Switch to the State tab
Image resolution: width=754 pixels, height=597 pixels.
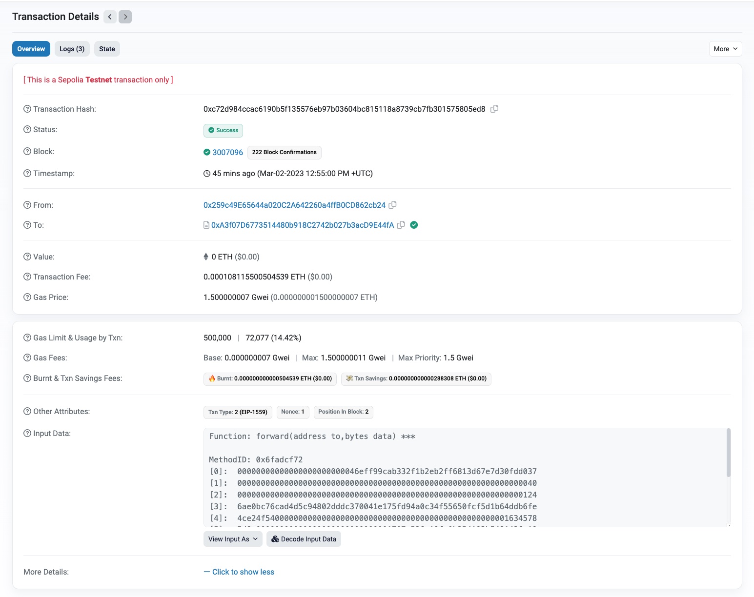pyautogui.click(x=107, y=49)
